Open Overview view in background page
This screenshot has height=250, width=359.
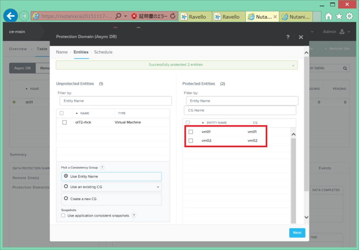tap(18, 49)
